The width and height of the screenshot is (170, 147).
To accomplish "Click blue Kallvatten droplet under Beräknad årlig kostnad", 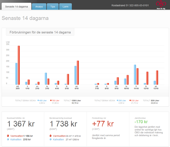I will click(x=51, y=140).
